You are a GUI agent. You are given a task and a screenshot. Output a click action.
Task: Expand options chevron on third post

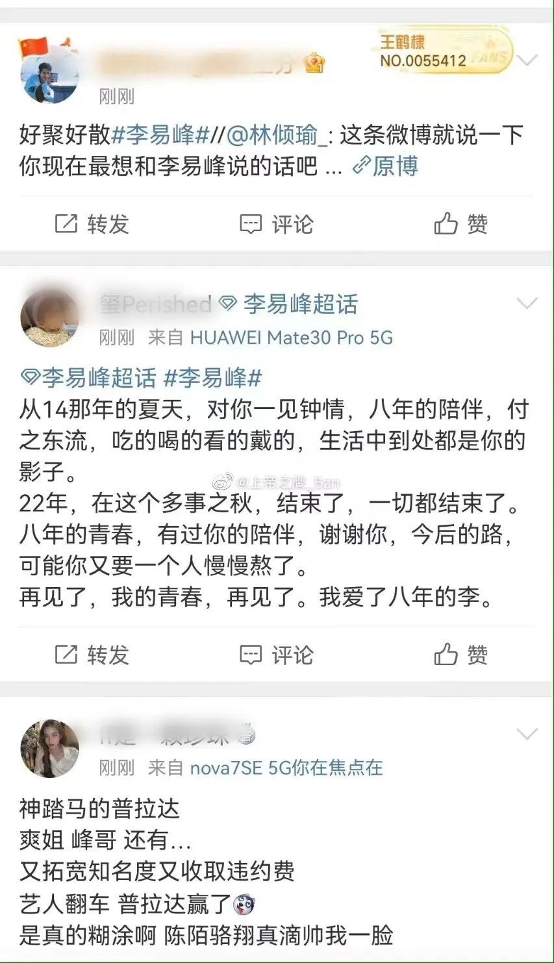pyautogui.click(x=527, y=734)
